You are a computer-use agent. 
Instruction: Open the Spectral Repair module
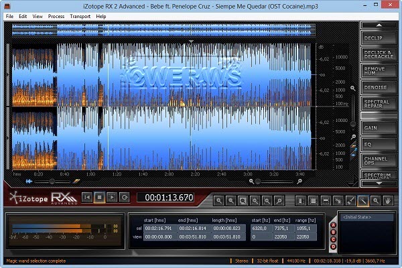point(379,104)
